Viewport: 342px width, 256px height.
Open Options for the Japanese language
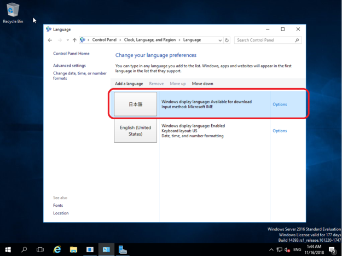click(280, 104)
